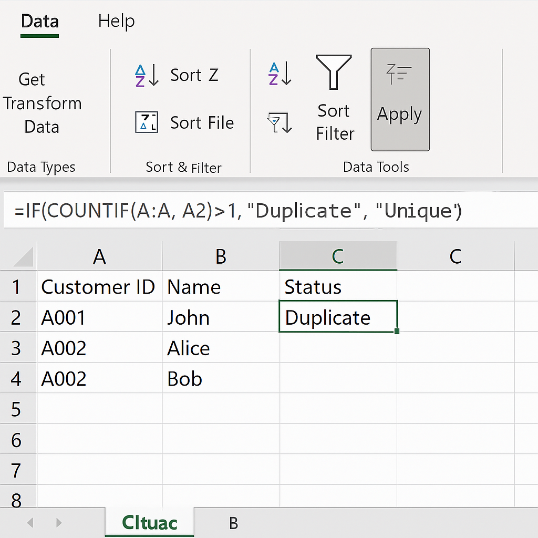
Task: Click the A-Z icon beside Sort Z
Action: (x=147, y=76)
